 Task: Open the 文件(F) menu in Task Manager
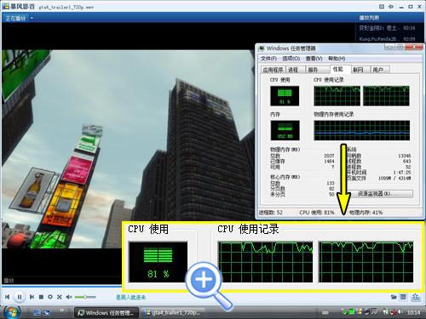[x=268, y=59]
